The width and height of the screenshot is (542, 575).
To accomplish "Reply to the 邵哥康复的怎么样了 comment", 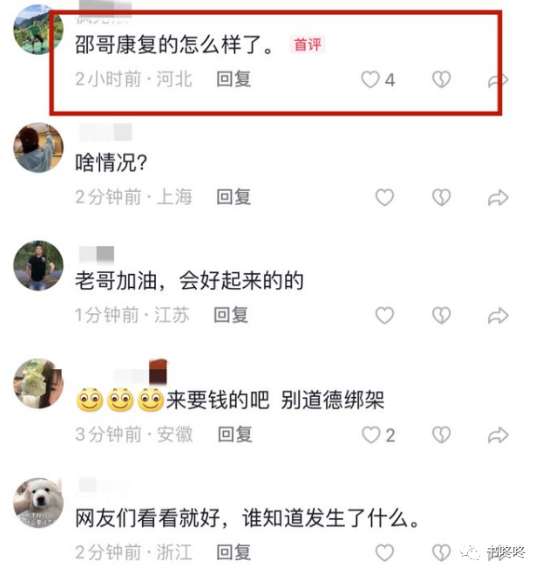I will 234,79.
